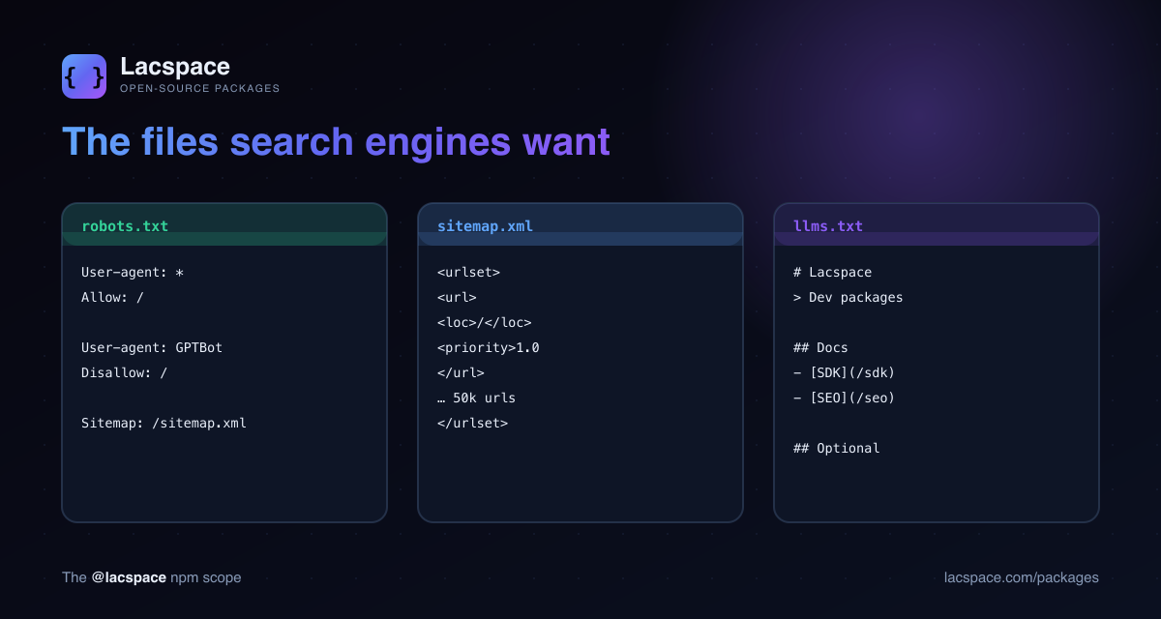Click the closing </url> tag line
The width and height of the screenshot is (1161, 619).
coord(461,373)
